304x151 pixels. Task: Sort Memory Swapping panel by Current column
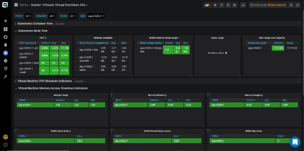(x=251, y=100)
